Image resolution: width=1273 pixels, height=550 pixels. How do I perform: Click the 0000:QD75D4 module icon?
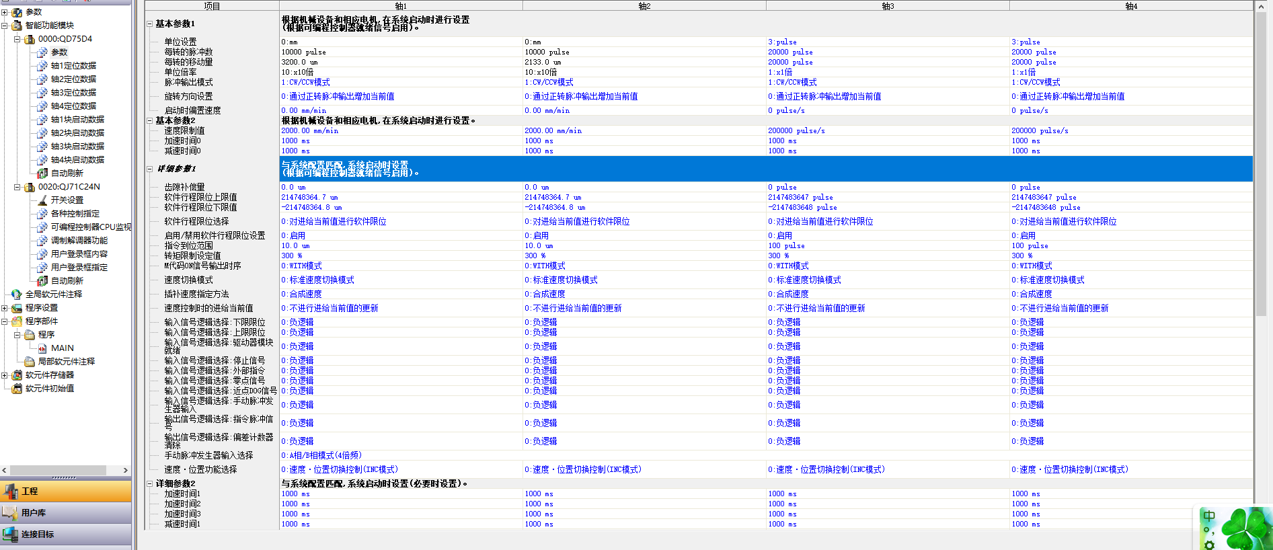tap(30, 39)
